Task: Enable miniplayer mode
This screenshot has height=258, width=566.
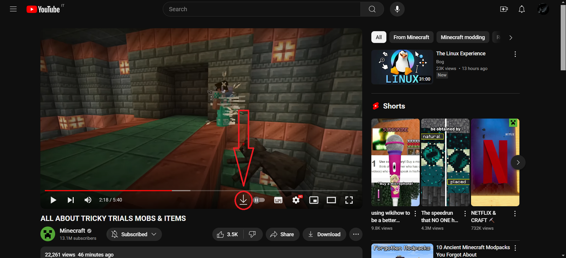Action: [314, 200]
